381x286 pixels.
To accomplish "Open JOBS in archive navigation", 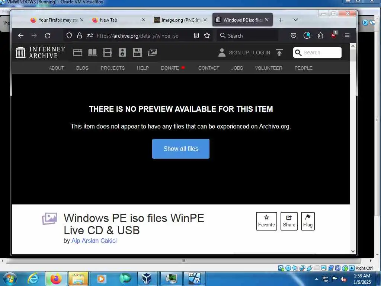I will pos(237,68).
